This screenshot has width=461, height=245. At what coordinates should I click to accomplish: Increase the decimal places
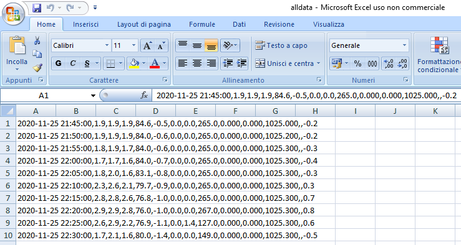pyautogui.click(x=389, y=63)
